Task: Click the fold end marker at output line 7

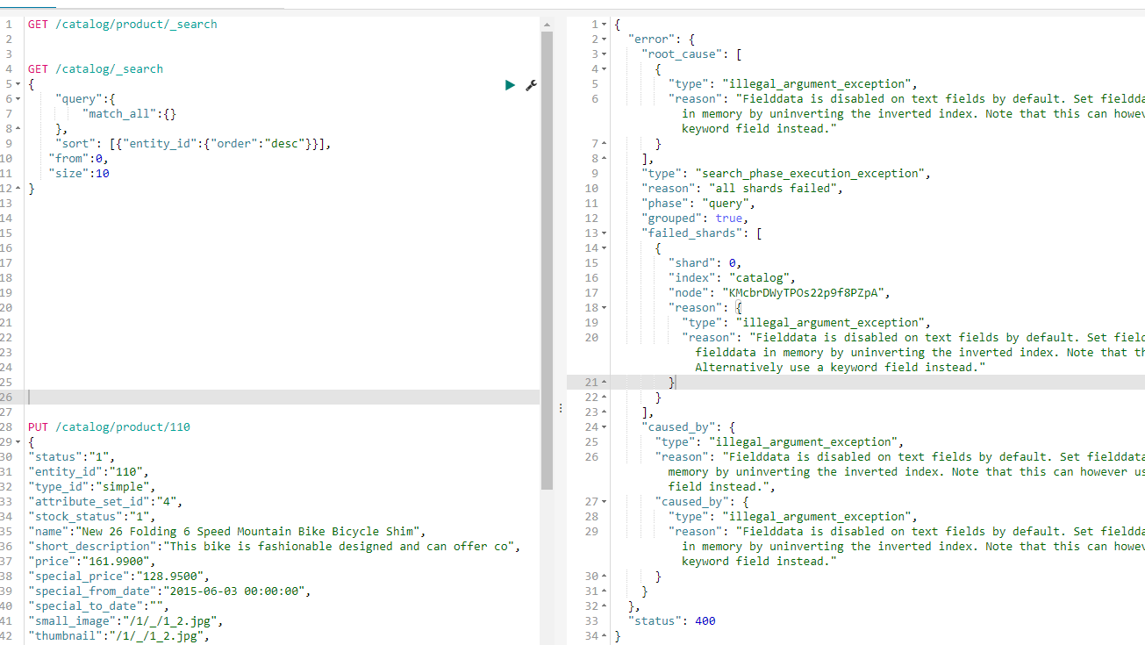Action: [x=605, y=144]
